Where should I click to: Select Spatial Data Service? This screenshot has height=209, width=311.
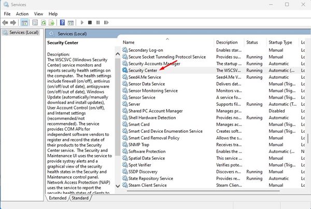click(147, 158)
